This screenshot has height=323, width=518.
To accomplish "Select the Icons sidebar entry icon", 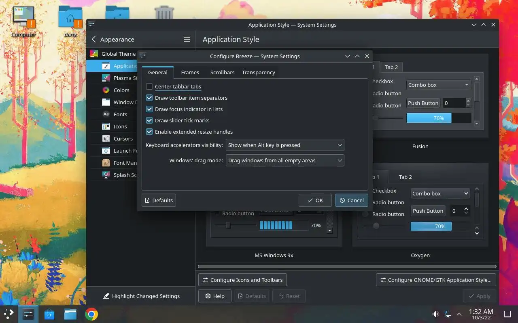I will tap(106, 126).
